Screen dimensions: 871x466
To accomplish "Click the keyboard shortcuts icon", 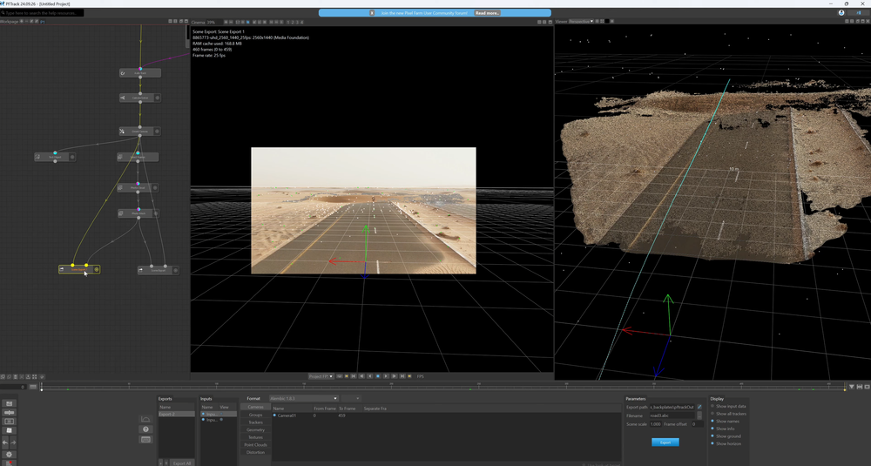I will 145,440.
